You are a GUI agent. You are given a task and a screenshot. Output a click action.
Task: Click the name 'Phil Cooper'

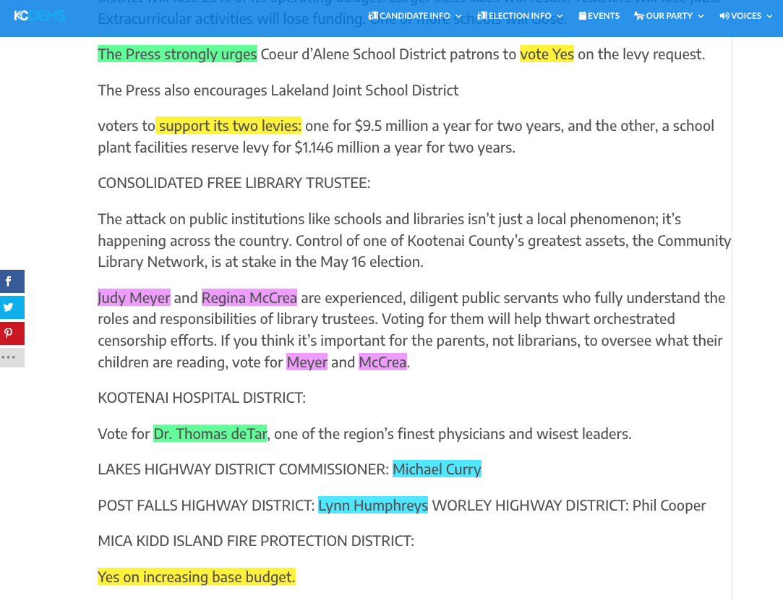point(669,505)
